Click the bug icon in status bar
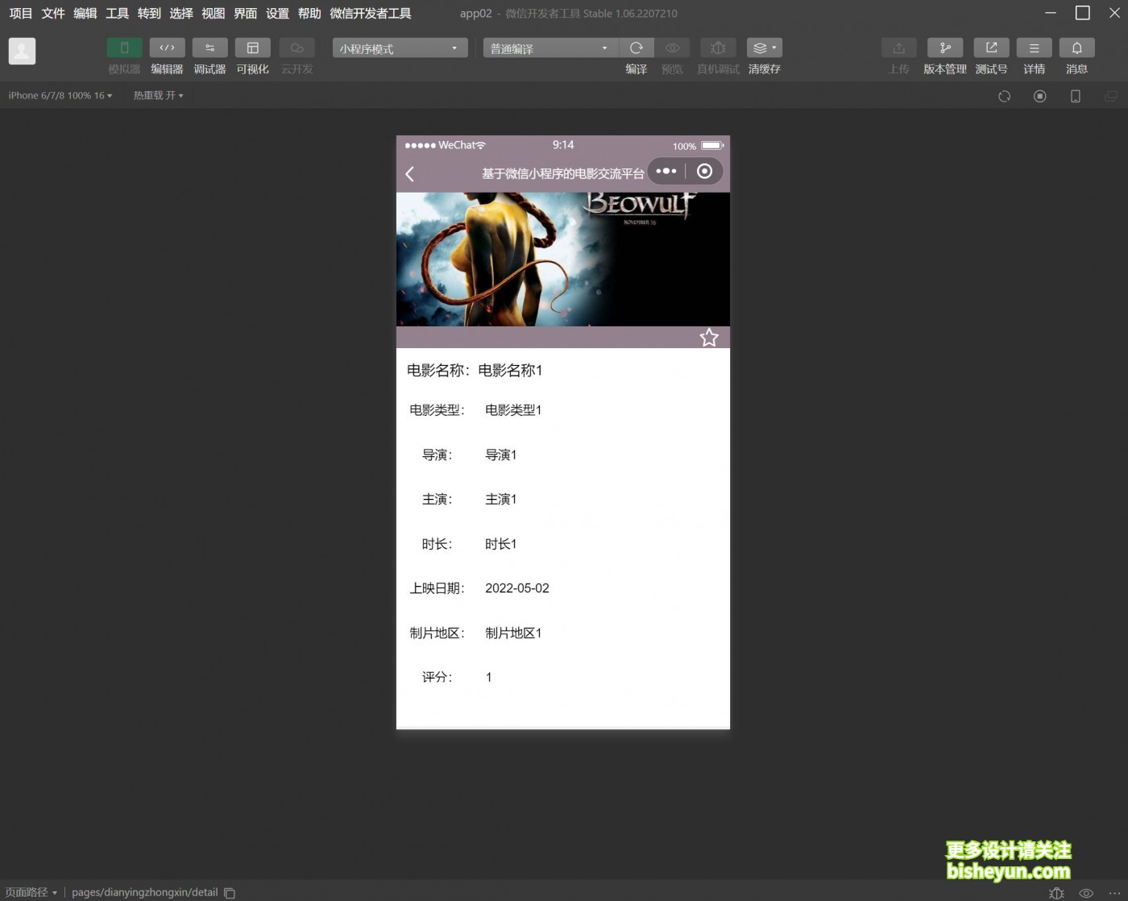The width and height of the screenshot is (1128, 901). [1057, 893]
